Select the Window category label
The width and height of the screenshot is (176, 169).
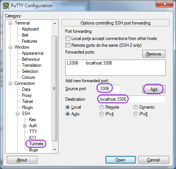click(22, 47)
